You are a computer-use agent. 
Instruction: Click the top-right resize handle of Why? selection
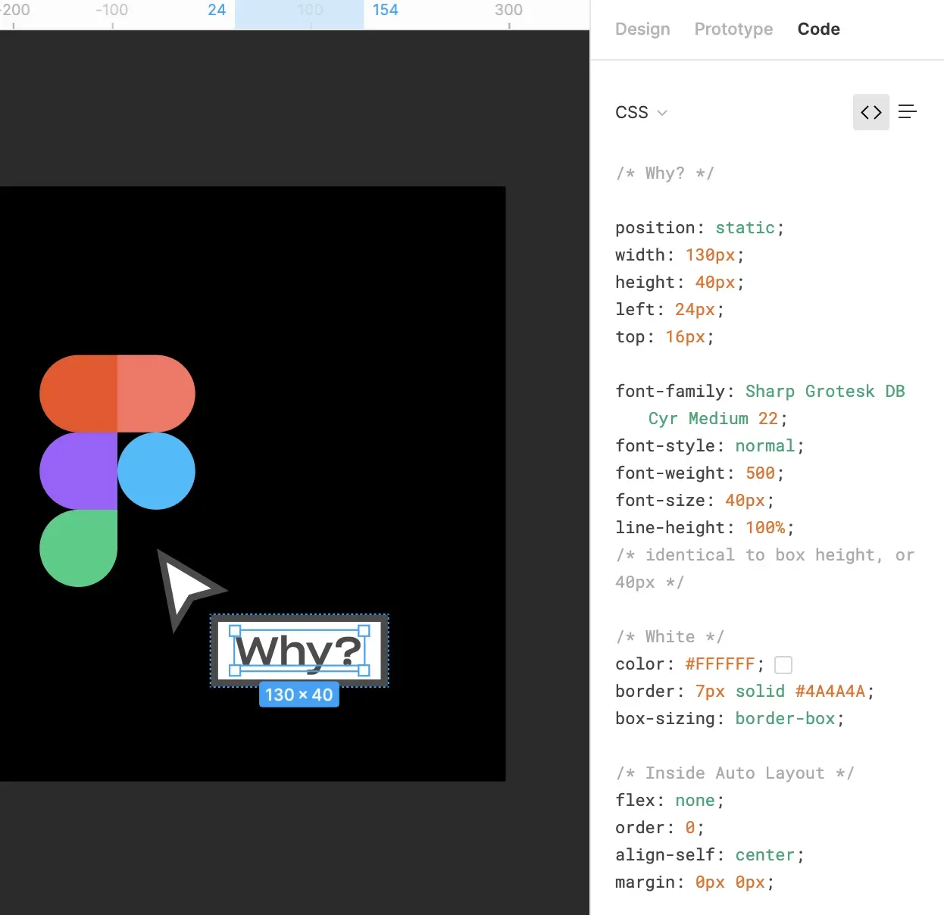pos(364,630)
